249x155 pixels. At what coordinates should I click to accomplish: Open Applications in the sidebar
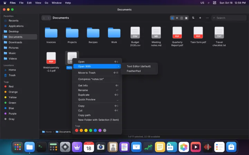[x=20, y=26]
